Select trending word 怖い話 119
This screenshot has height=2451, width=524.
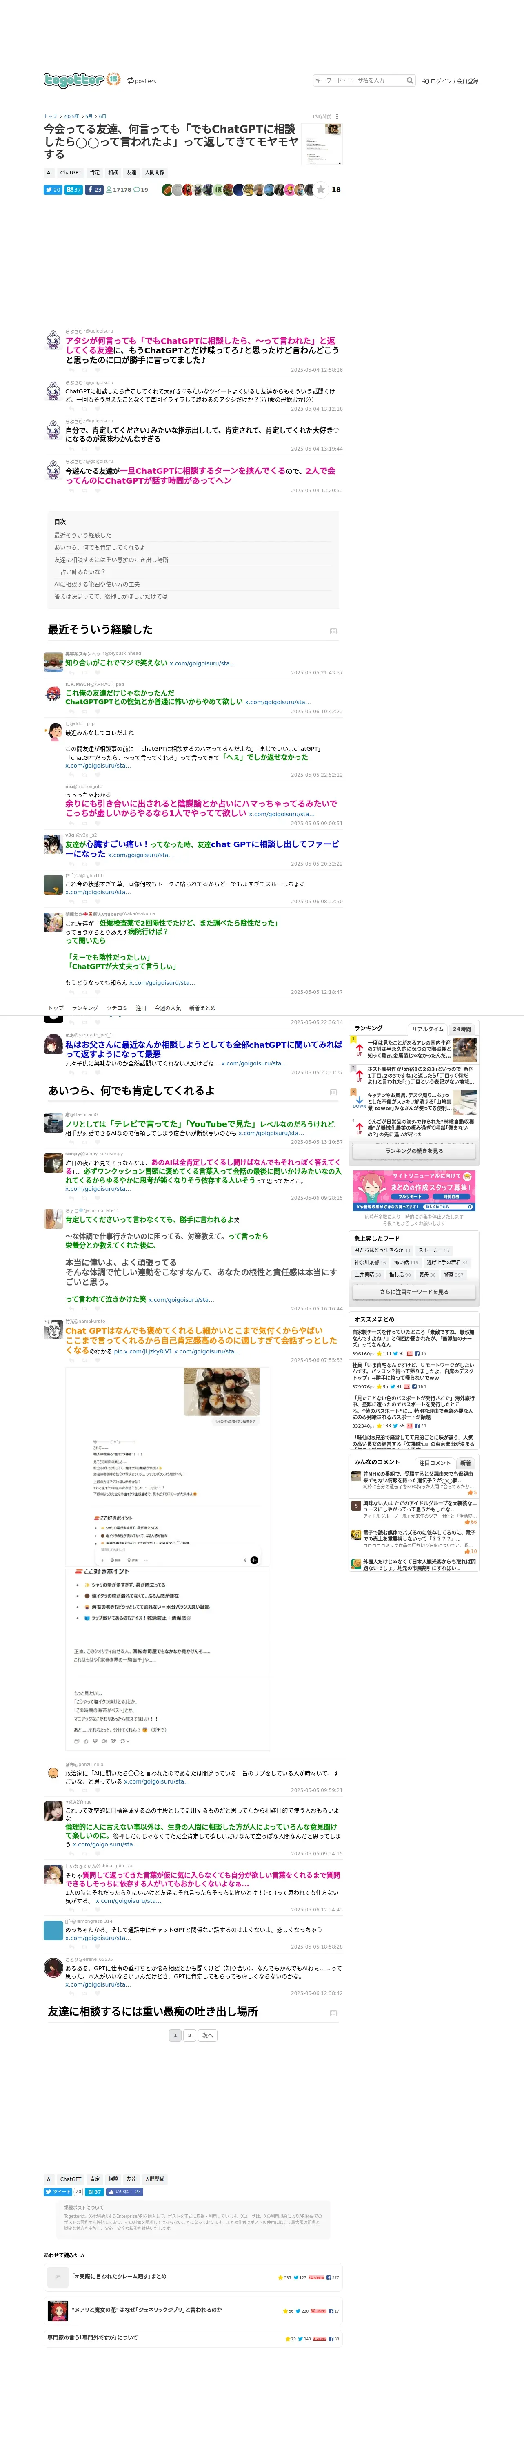(x=406, y=1263)
